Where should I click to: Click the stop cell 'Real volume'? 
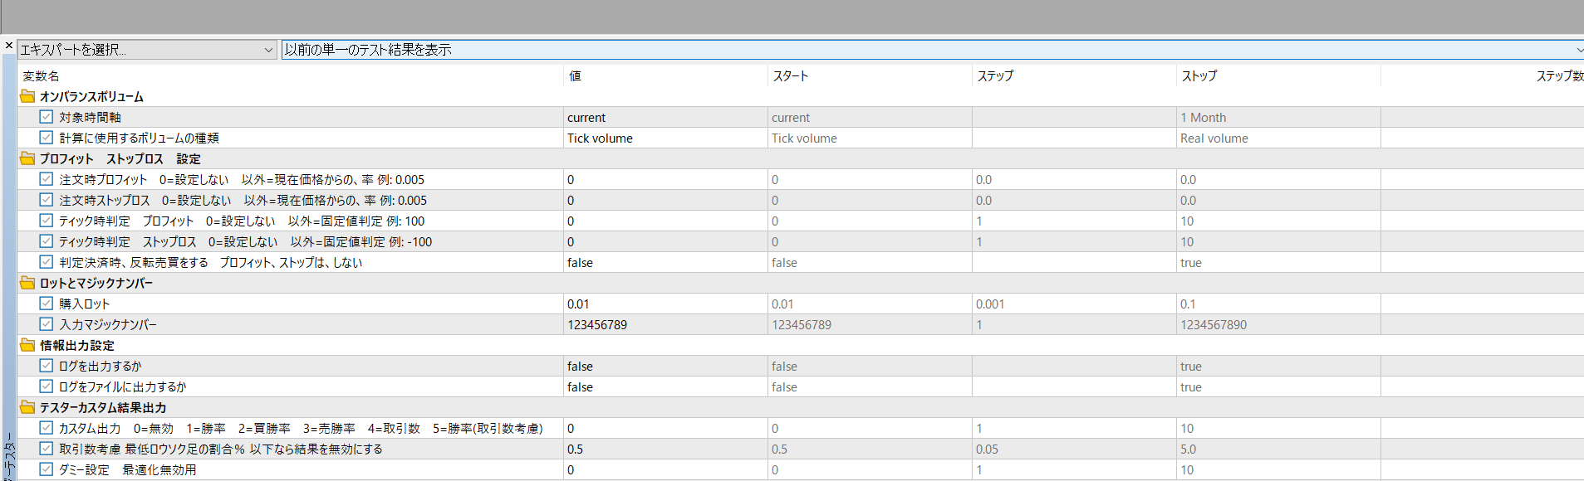coord(1279,138)
